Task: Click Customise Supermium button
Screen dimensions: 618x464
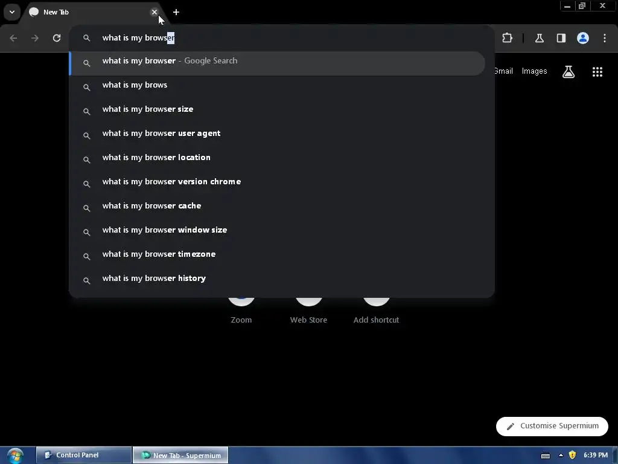Action: coord(552,426)
